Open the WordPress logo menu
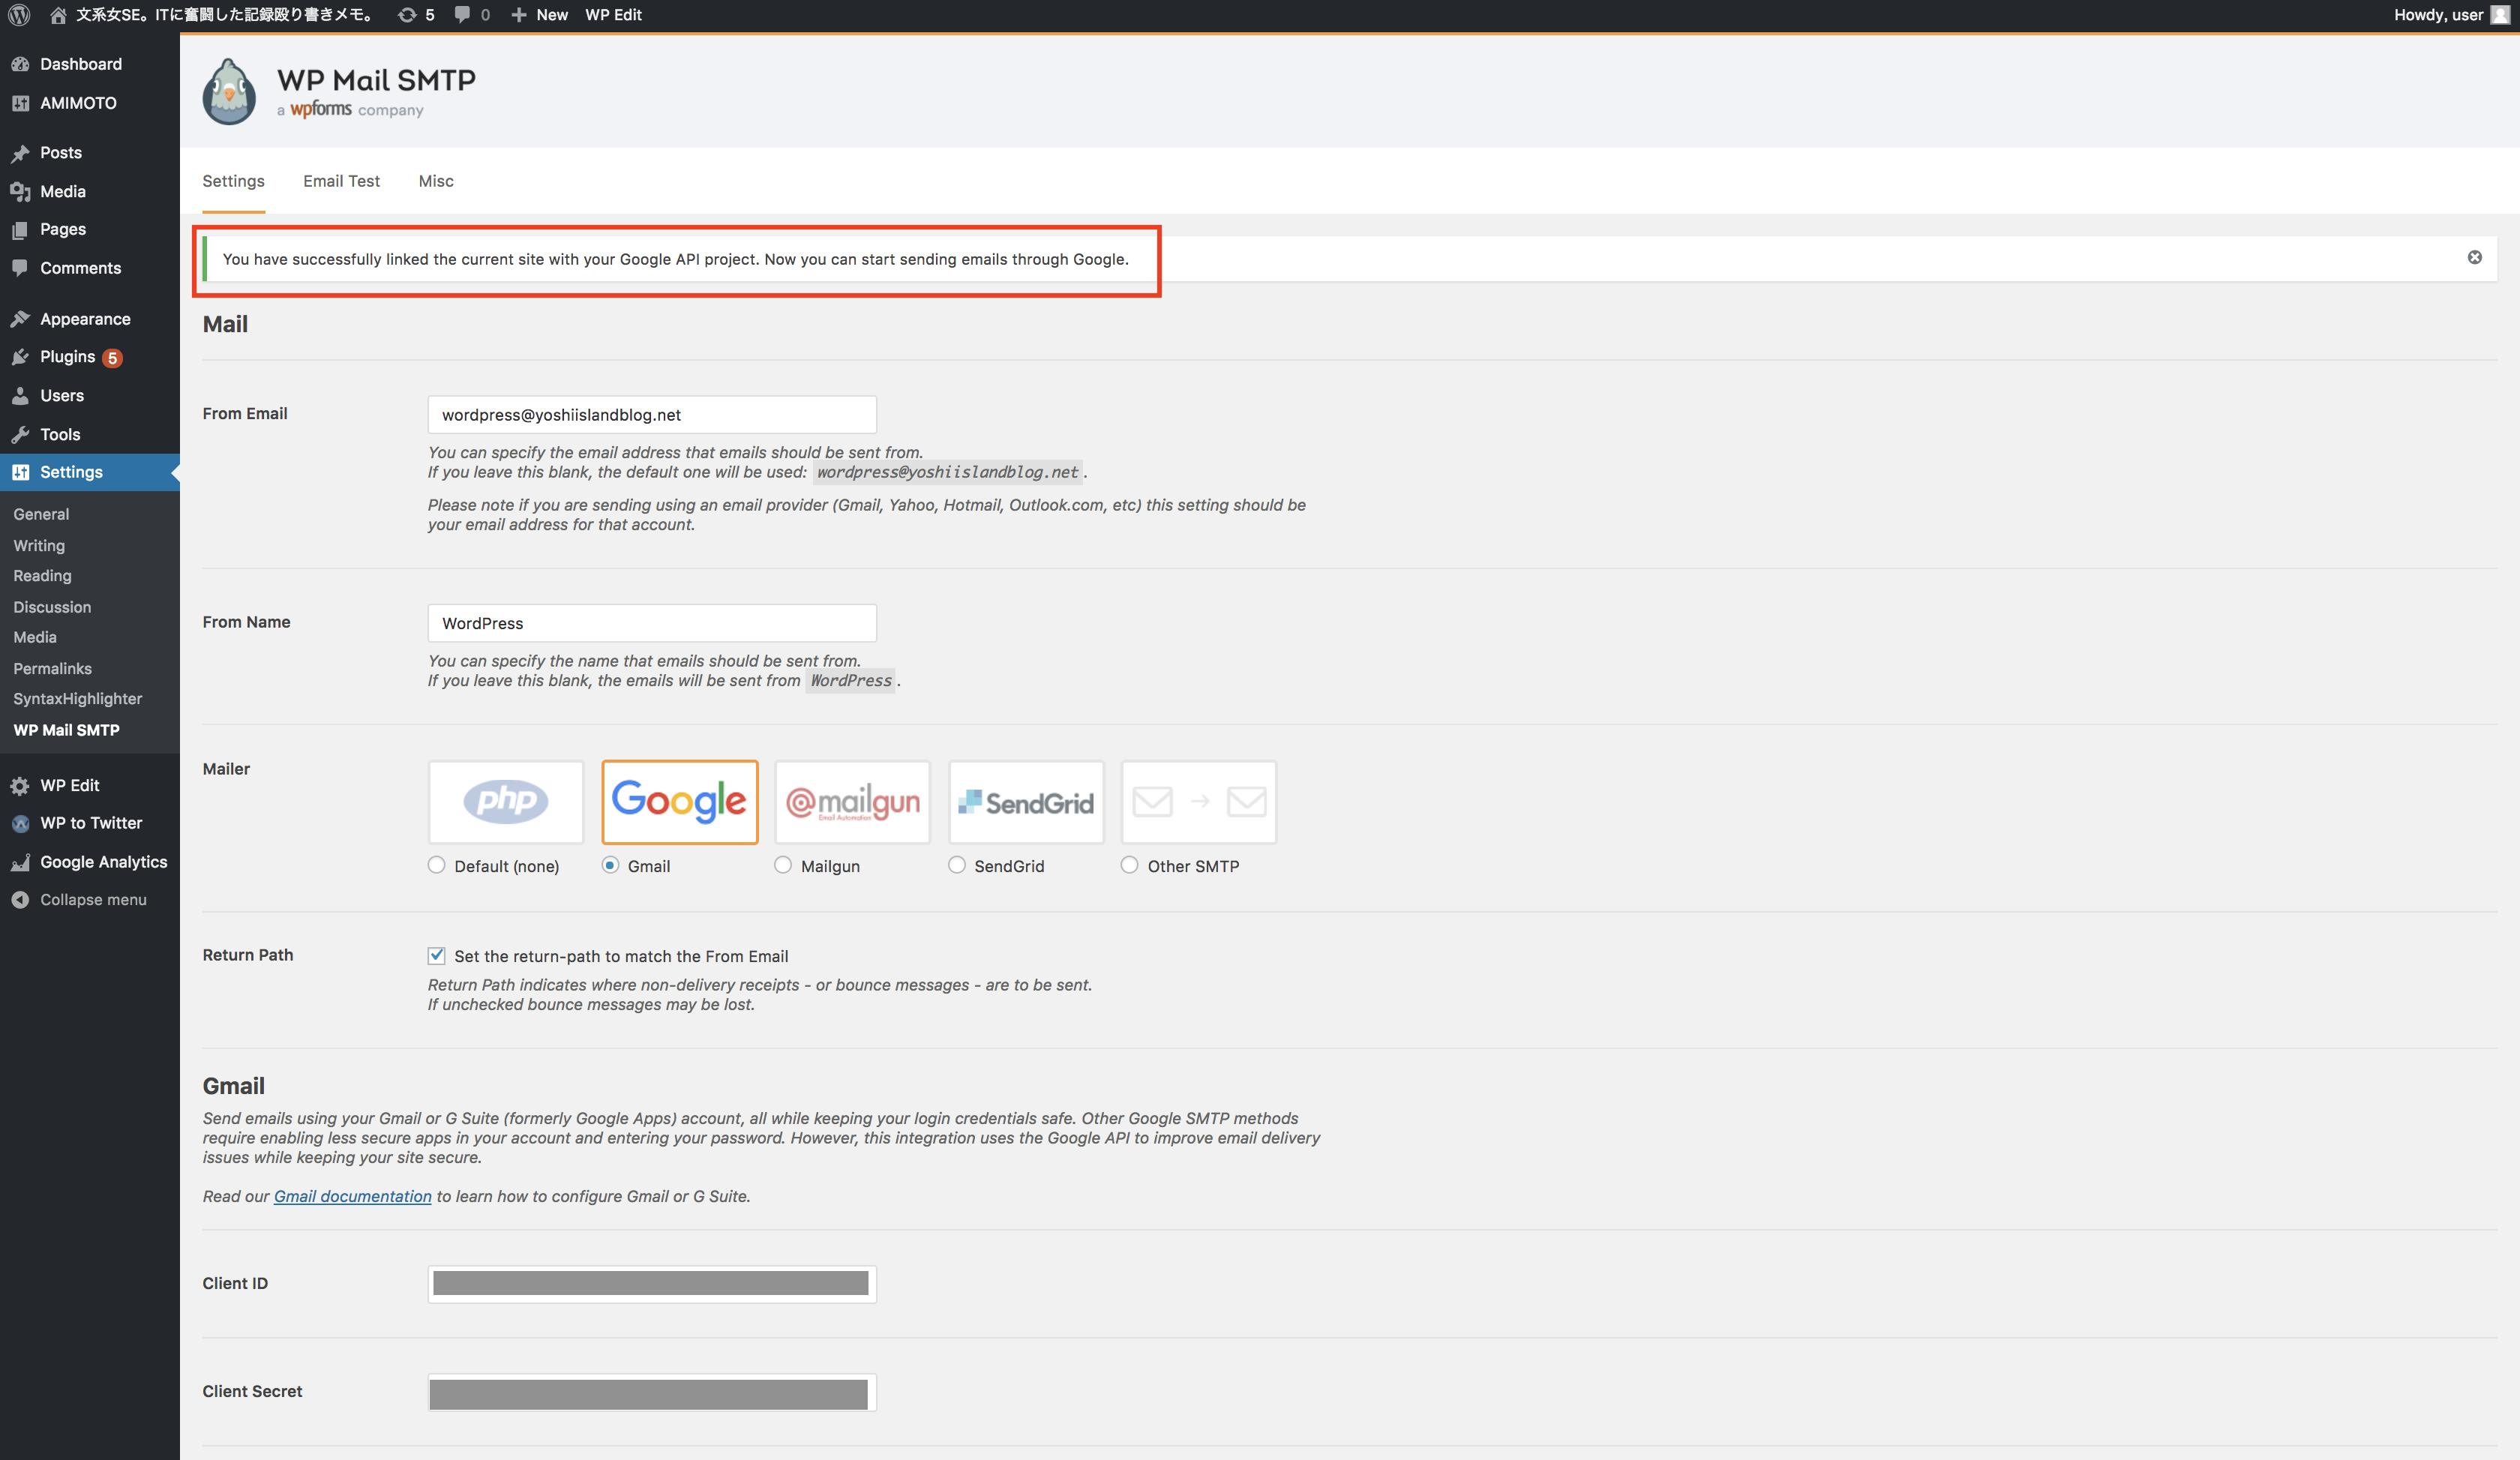The height and width of the screenshot is (1460, 2520). 19,15
